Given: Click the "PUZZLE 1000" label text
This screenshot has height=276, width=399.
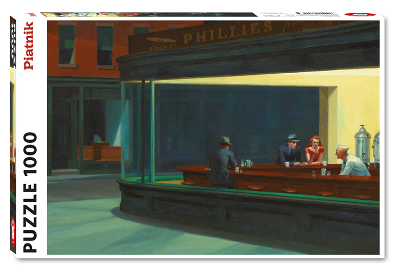Looking at the screenshot, I should tap(30, 192).
